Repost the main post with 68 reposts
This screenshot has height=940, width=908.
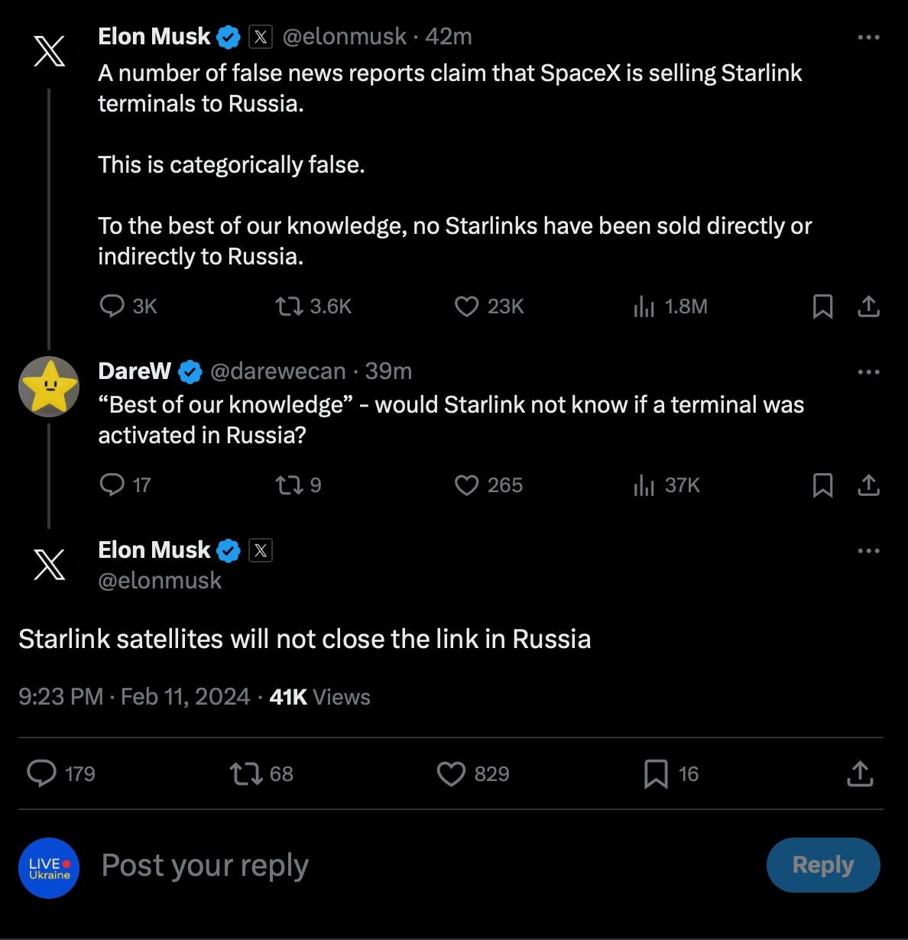[246, 773]
